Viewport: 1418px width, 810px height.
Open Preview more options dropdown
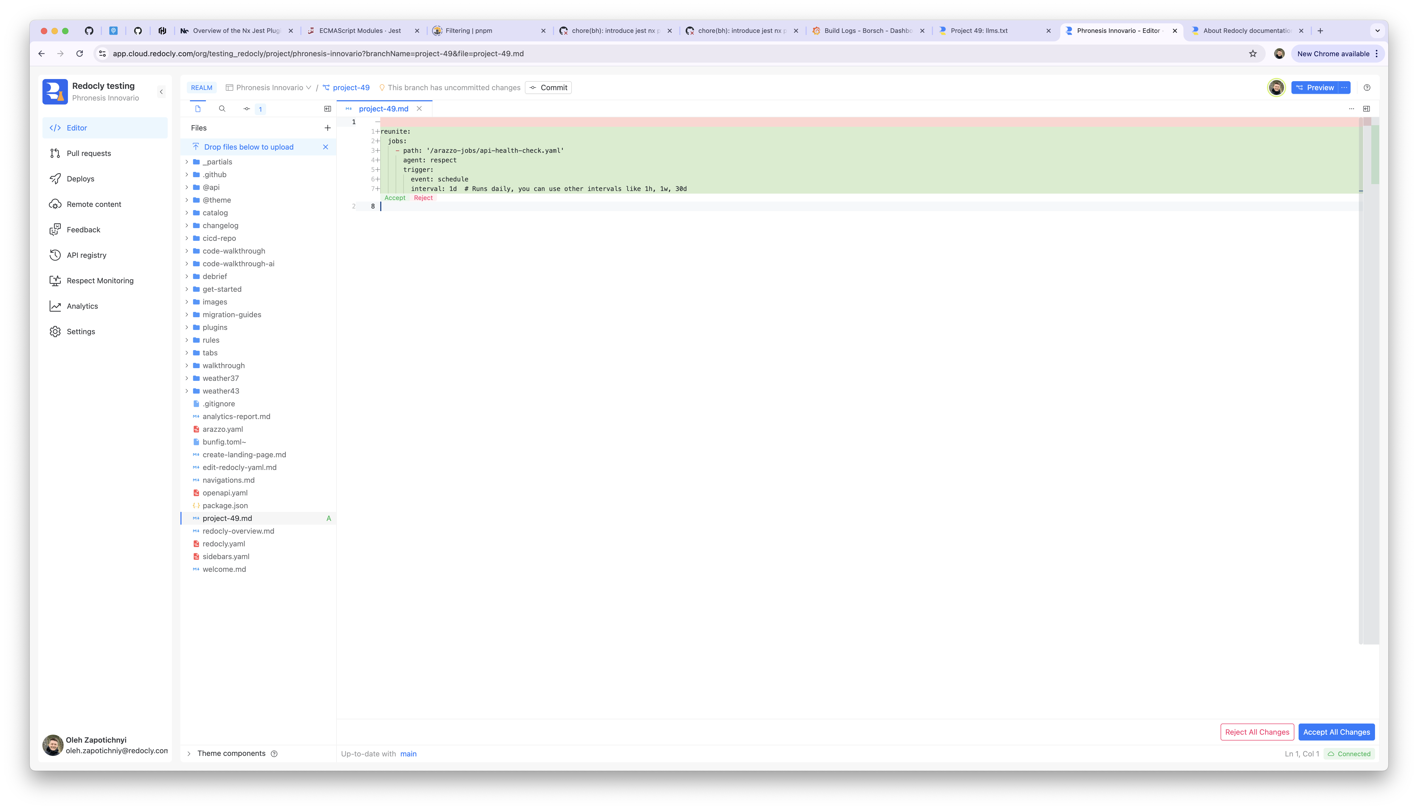click(1344, 88)
